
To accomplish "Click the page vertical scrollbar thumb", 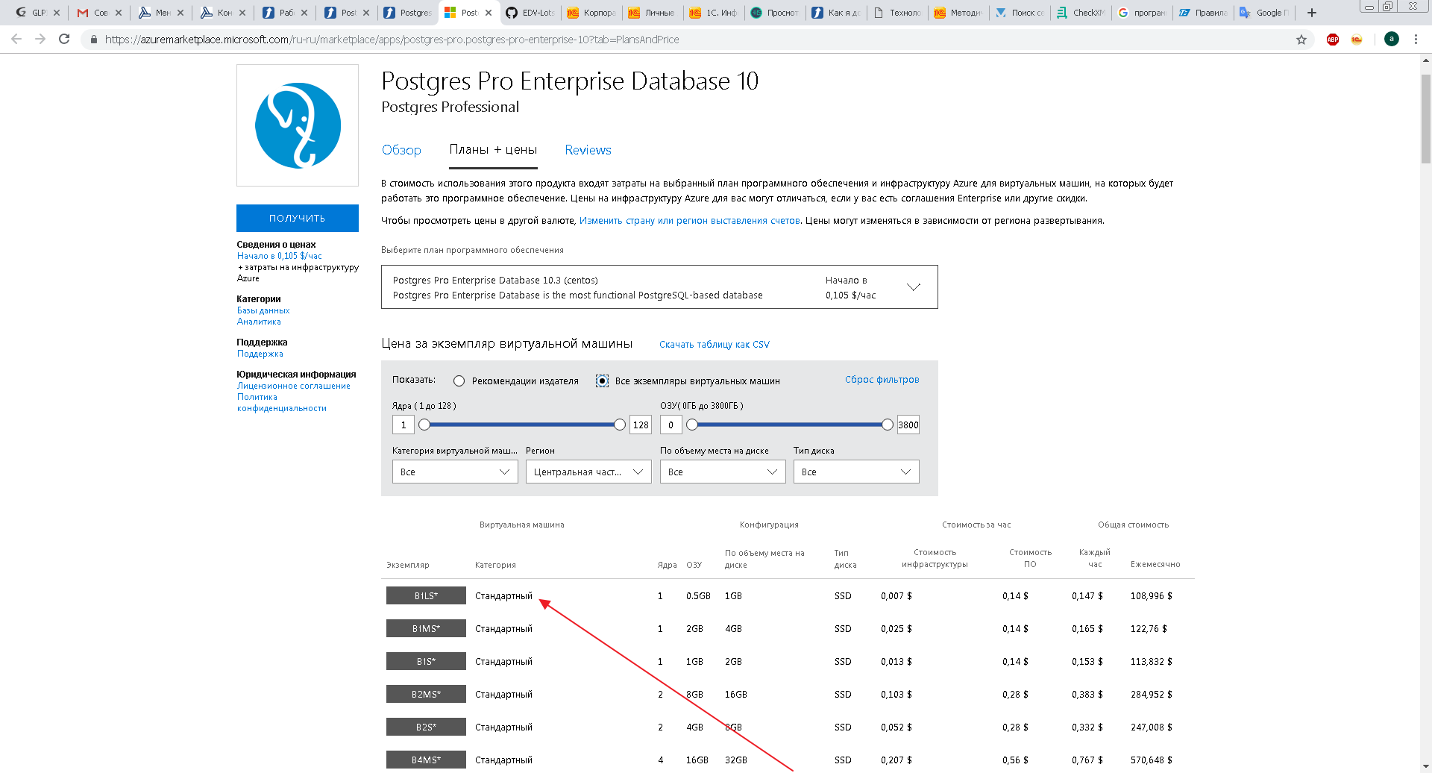I will coord(1425,118).
